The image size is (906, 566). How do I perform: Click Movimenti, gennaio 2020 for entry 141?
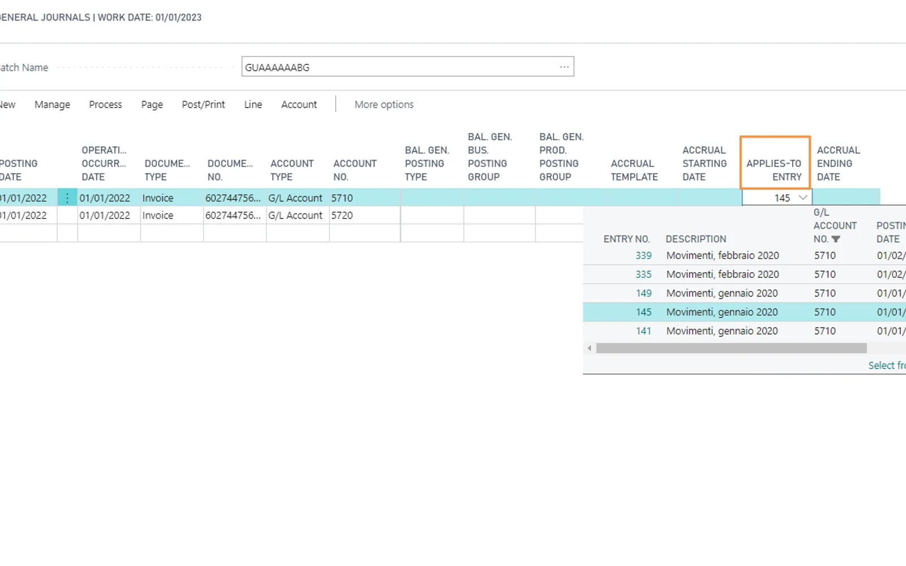click(722, 331)
